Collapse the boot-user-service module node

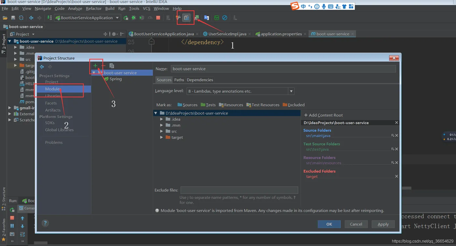click(x=94, y=73)
